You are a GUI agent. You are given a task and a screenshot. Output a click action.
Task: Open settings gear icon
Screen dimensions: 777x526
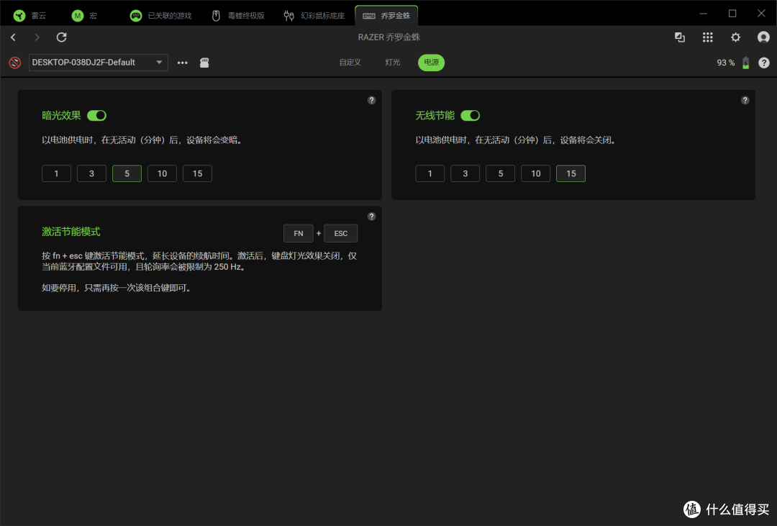[x=735, y=37]
